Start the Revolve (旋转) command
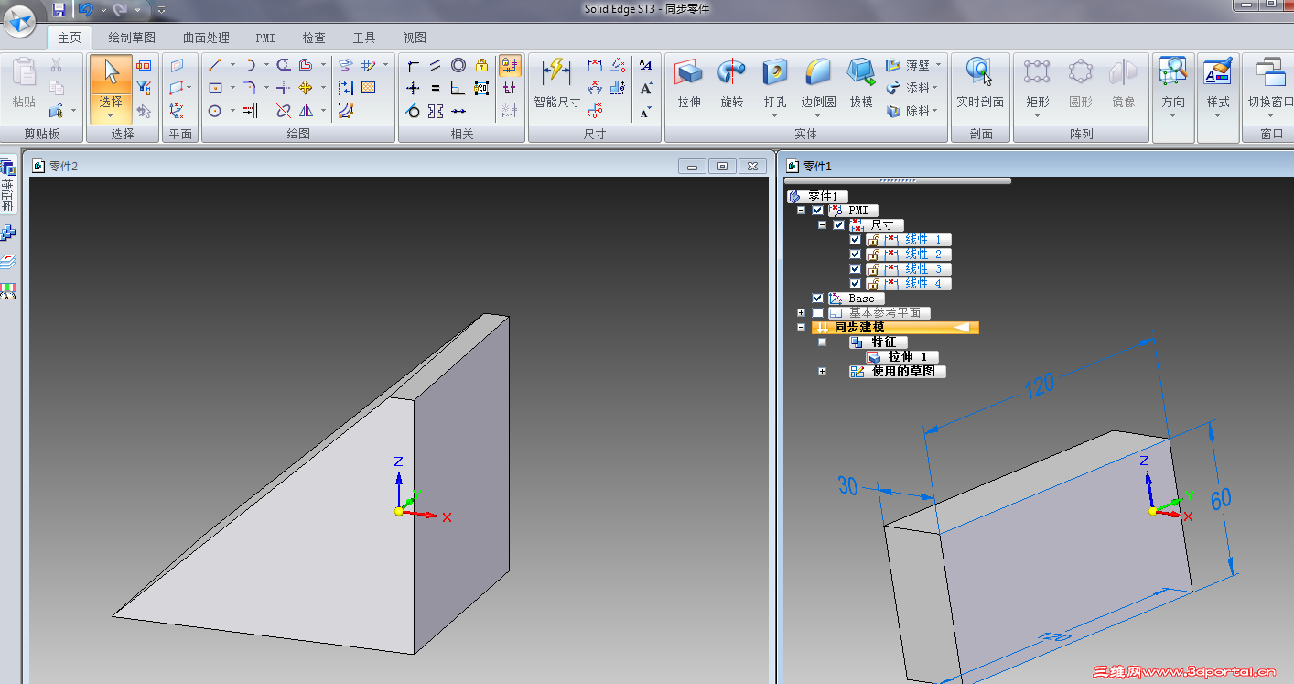Image resolution: width=1294 pixels, height=684 pixels. click(732, 83)
